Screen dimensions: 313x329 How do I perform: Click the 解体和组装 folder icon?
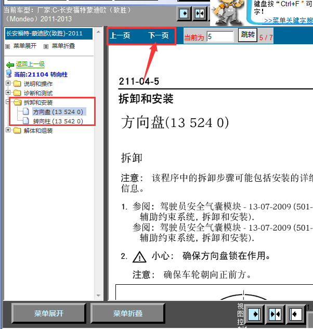pos(17,131)
